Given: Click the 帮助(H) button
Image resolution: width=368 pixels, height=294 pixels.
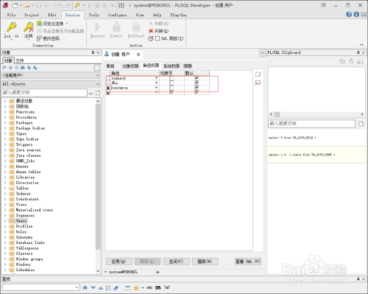Looking at the screenshot, I should [205, 262].
